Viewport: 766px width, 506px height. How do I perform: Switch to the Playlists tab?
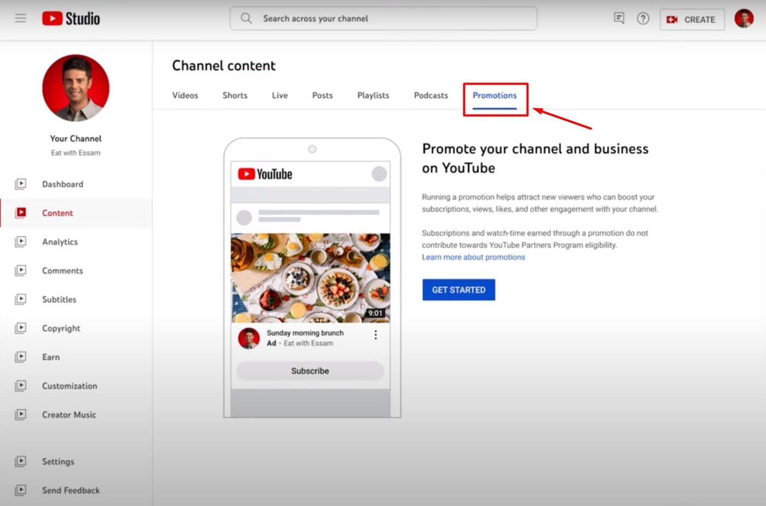[x=372, y=95]
